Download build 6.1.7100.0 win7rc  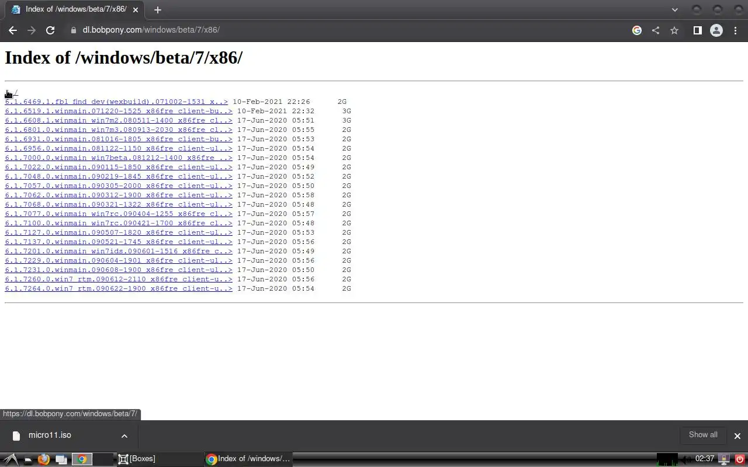click(119, 223)
